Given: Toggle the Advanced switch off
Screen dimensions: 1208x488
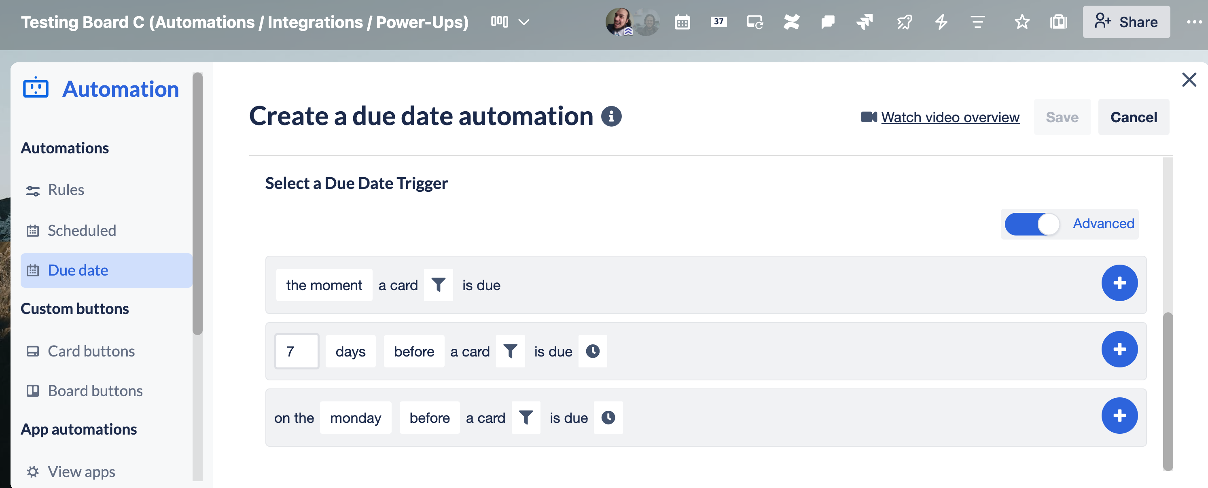Looking at the screenshot, I should pyautogui.click(x=1032, y=224).
